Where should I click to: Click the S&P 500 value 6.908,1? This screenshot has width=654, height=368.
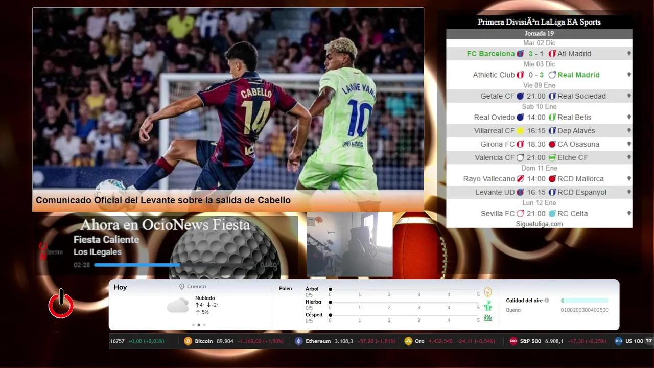554,341
